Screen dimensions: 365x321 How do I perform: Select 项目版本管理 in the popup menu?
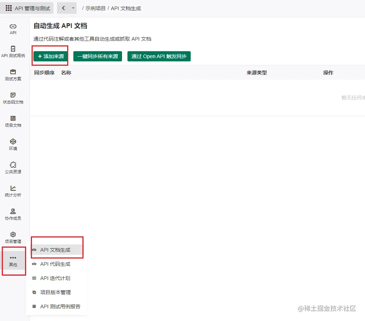click(x=55, y=292)
